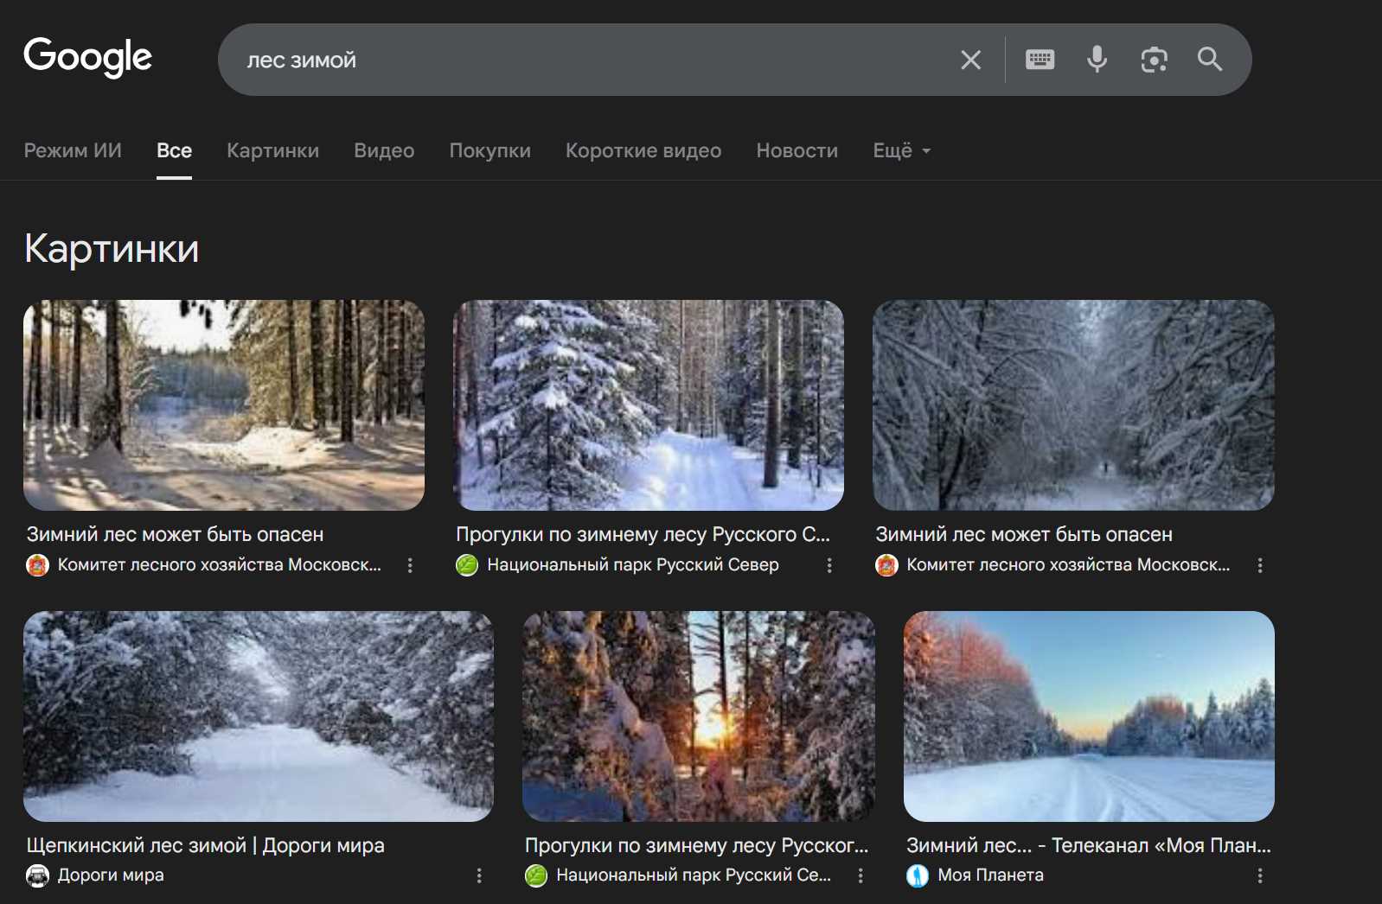The height and width of the screenshot is (904, 1382).
Task: Open three-dot menu beside Национальный парк Русский Север
Action: pyautogui.click(x=829, y=565)
